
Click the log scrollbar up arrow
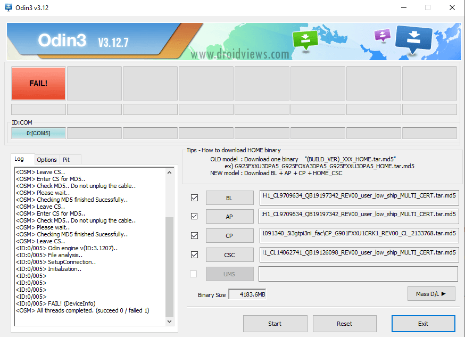[169, 172]
